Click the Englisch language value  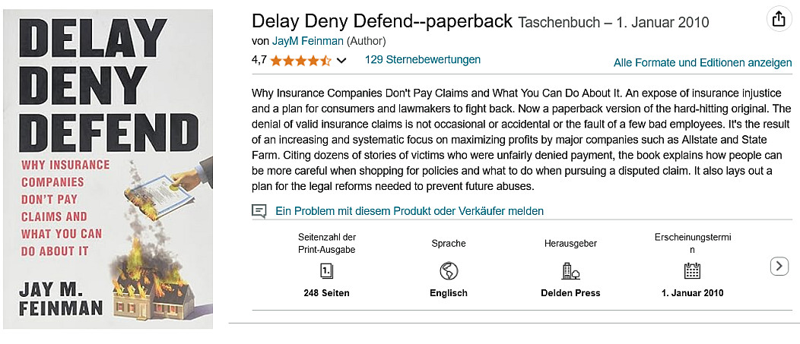pos(449,293)
